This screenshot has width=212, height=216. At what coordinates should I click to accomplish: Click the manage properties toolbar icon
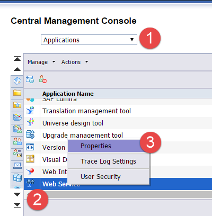coord(30,79)
